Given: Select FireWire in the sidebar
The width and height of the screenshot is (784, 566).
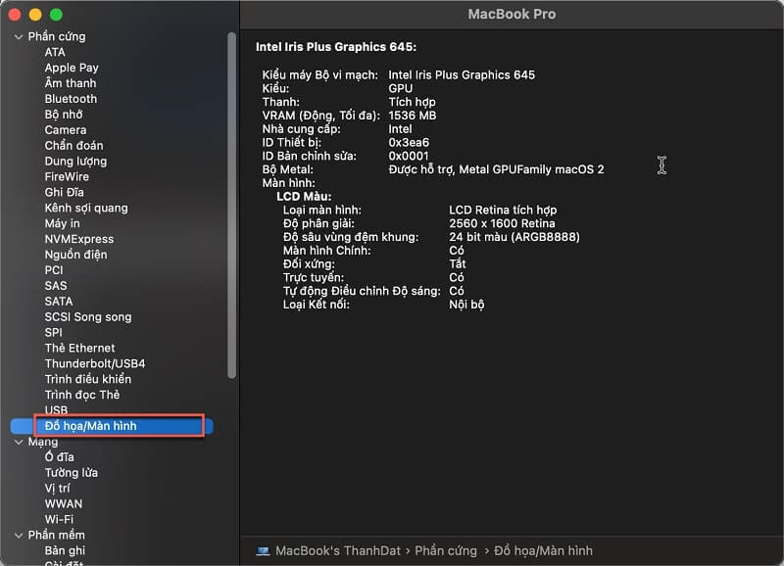Looking at the screenshot, I should click(67, 177).
